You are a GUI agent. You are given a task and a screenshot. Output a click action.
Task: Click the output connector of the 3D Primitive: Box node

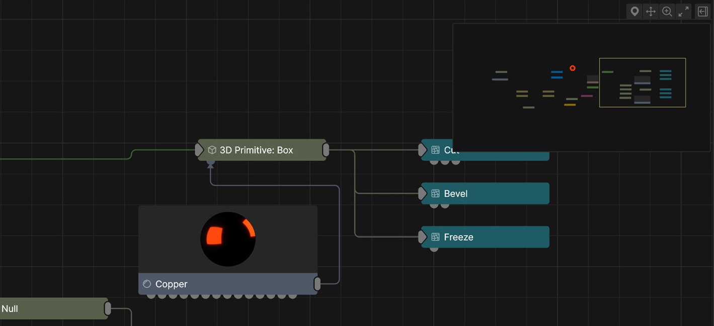click(326, 149)
